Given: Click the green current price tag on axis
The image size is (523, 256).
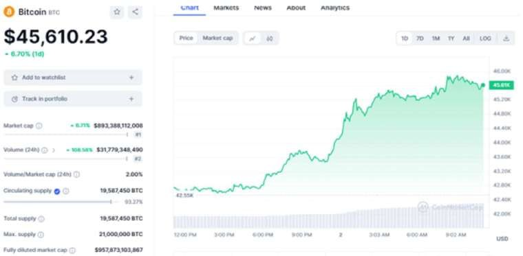Looking at the screenshot, I should tap(501, 85).
